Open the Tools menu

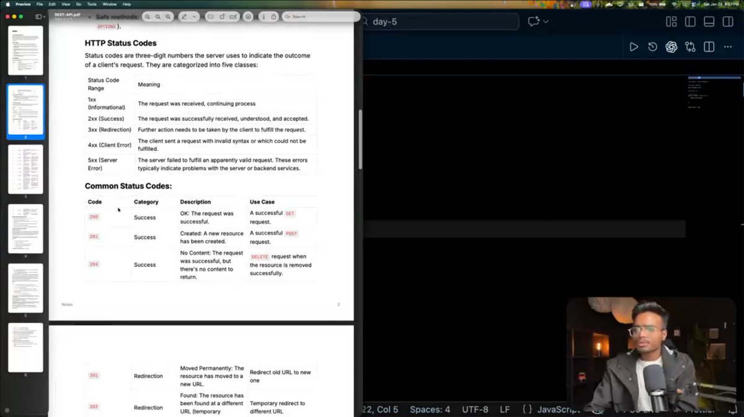point(92,4)
